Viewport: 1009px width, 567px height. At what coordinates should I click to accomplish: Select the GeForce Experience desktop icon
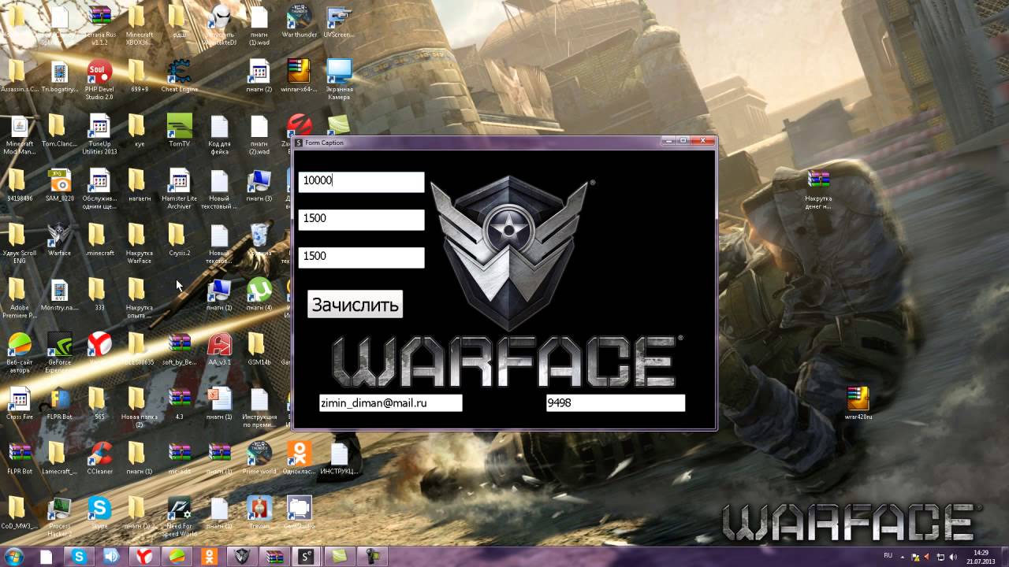tap(59, 352)
